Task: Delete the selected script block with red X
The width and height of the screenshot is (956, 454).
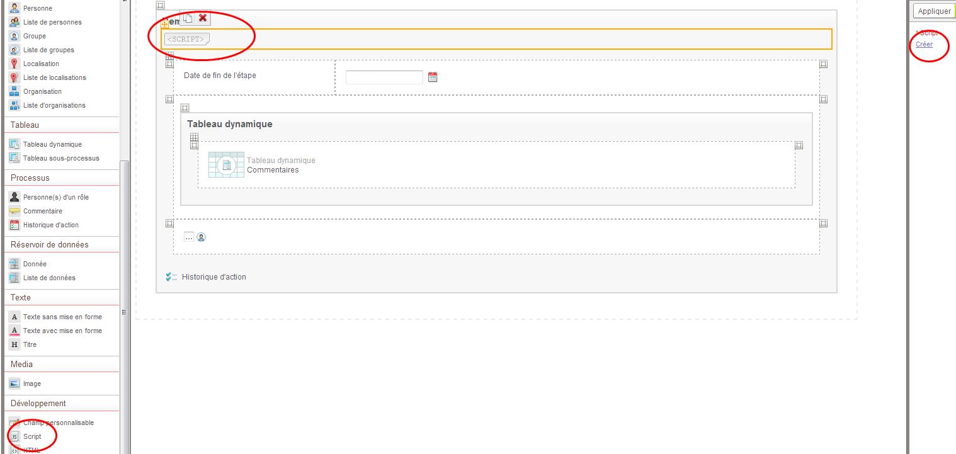Action: pos(202,18)
